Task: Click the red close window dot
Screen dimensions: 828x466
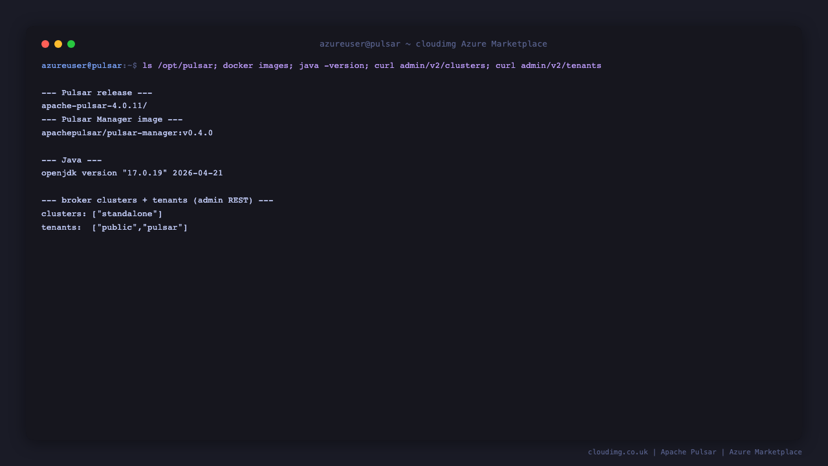Action: [45, 44]
